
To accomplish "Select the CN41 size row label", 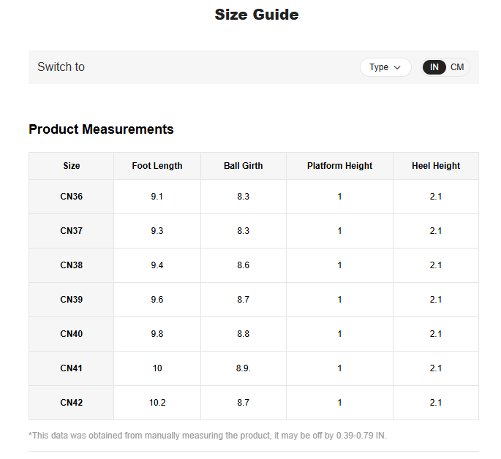I will click(71, 368).
